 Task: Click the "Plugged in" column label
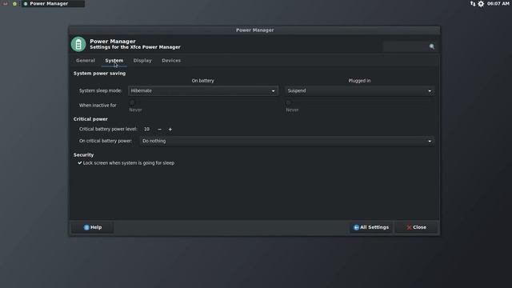click(359, 81)
